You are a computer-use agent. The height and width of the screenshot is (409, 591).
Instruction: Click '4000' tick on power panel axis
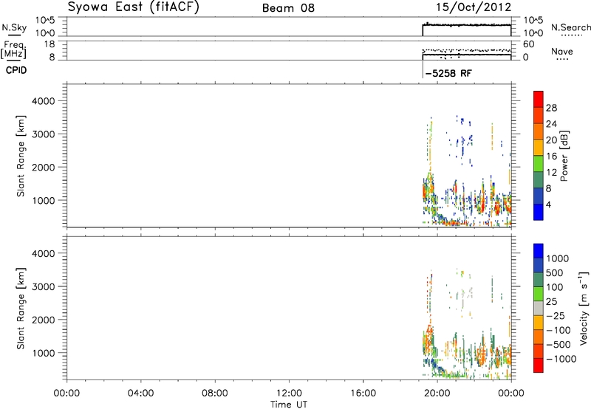[44, 101]
